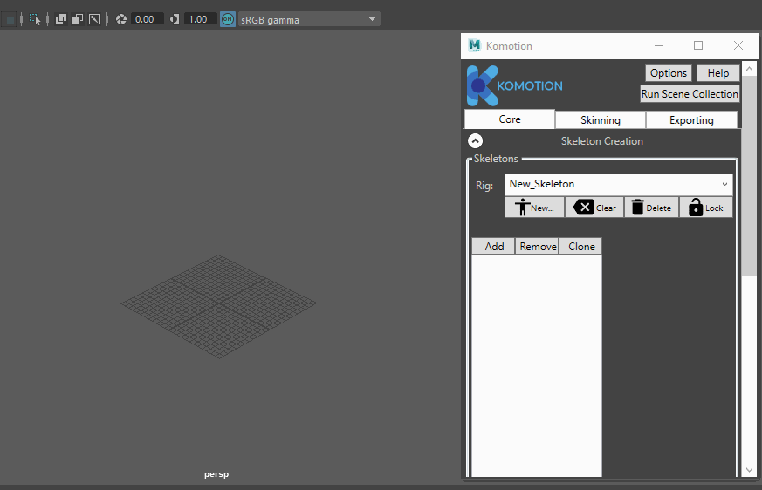The height and width of the screenshot is (490, 762).
Task: Click the framed-arrow image icon in viewport toolbar
Action: [x=94, y=19]
